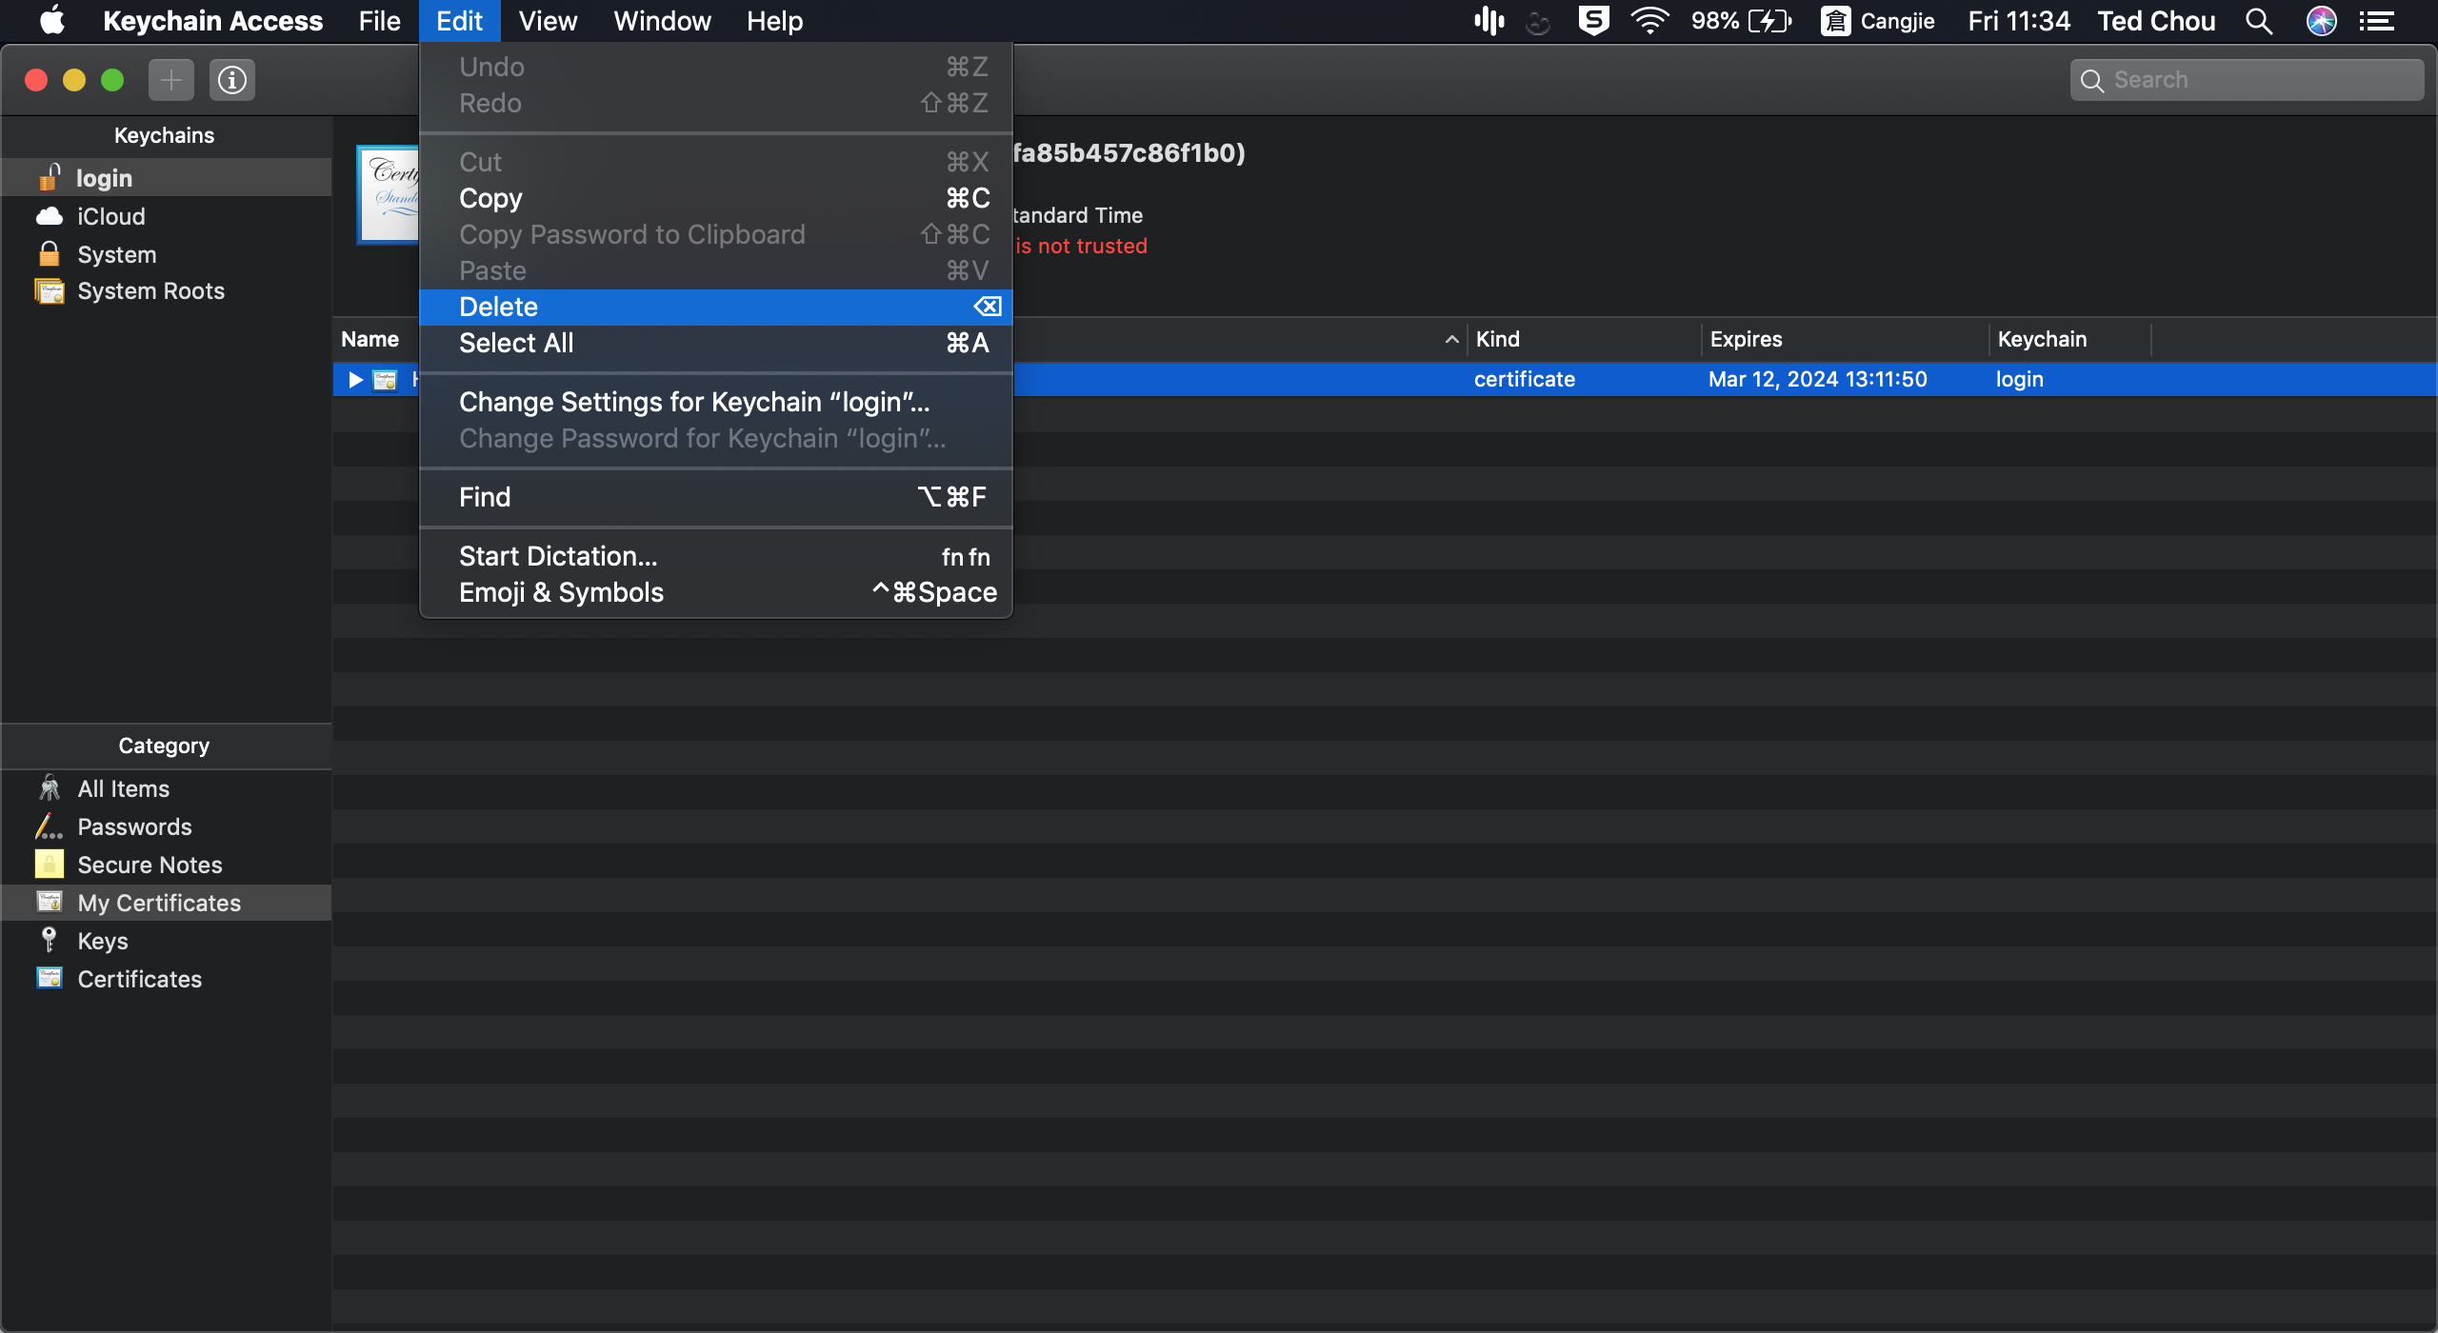2438x1333 pixels.
Task: Click the add keychain item plus button
Action: pyautogui.click(x=171, y=80)
